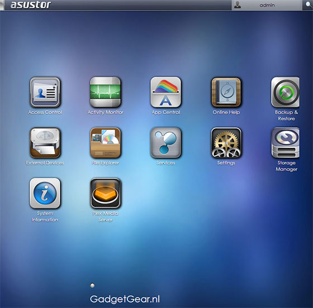Open the Access Control app

point(45,92)
